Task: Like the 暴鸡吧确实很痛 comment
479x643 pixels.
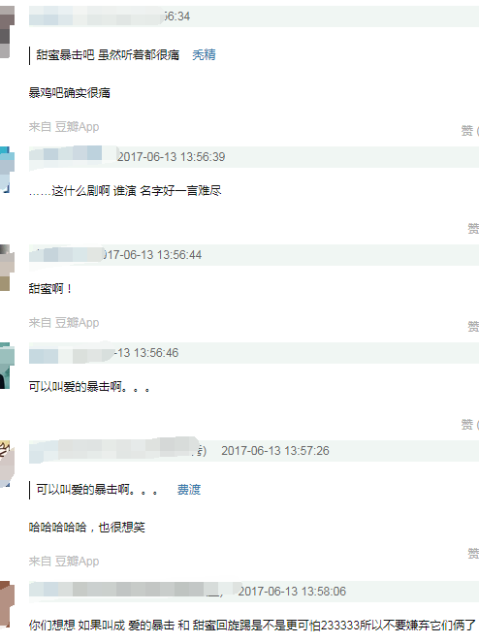Action: [x=470, y=130]
